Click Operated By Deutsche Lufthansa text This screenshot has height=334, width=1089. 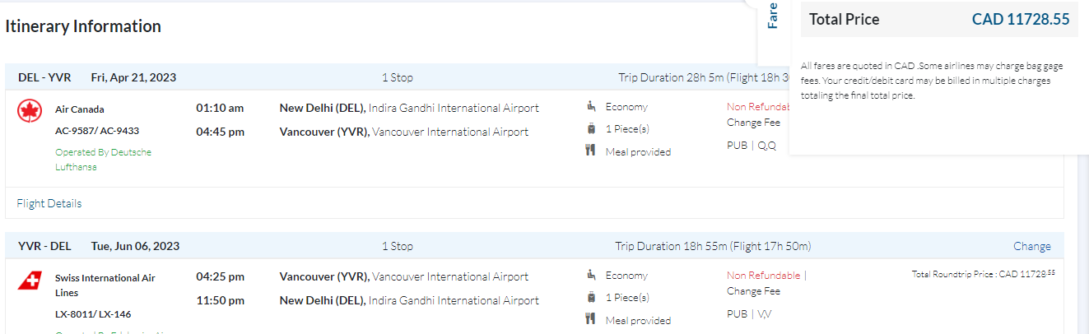click(103, 160)
